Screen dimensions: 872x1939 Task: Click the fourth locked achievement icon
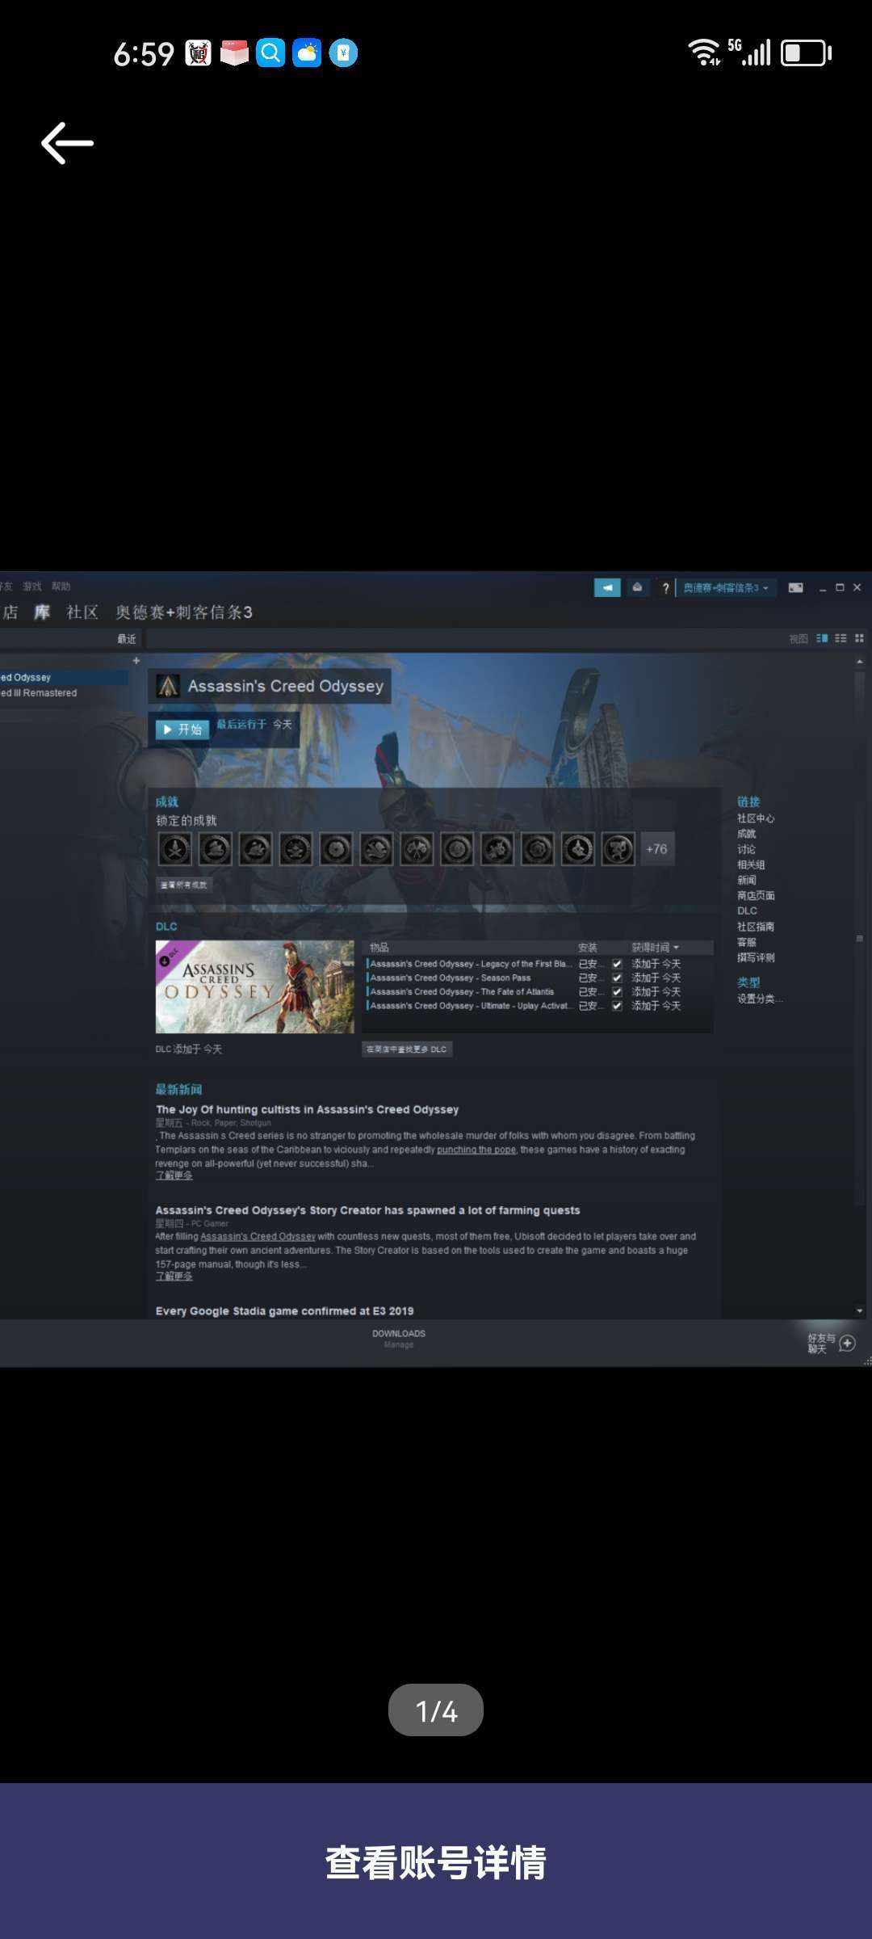click(x=296, y=849)
